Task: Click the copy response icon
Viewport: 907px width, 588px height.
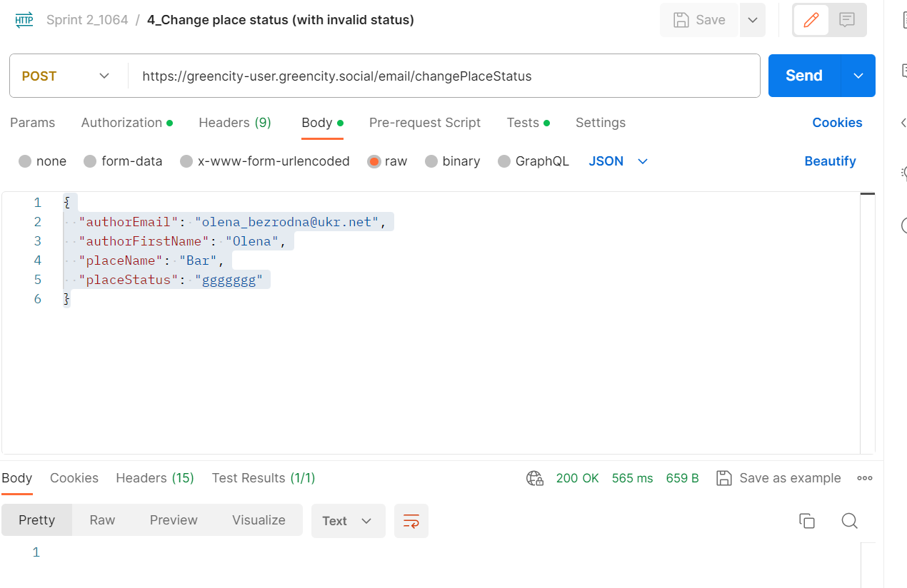Action: pyautogui.click(x=807, y=521)
